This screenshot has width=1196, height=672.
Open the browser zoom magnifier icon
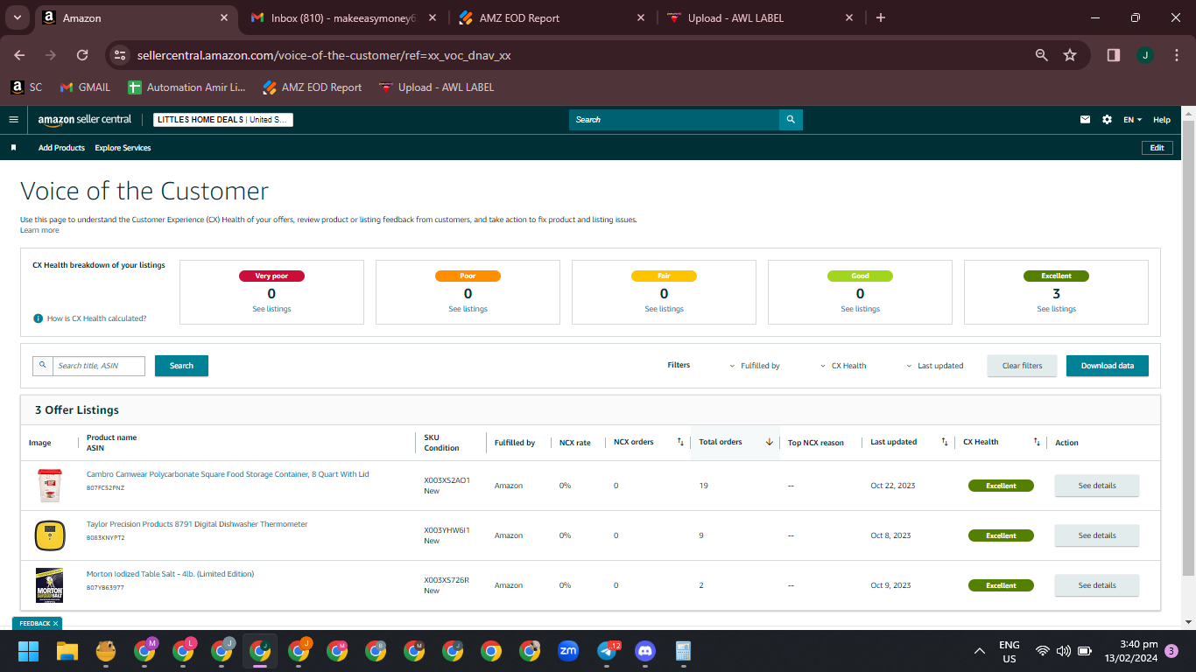1042,55
